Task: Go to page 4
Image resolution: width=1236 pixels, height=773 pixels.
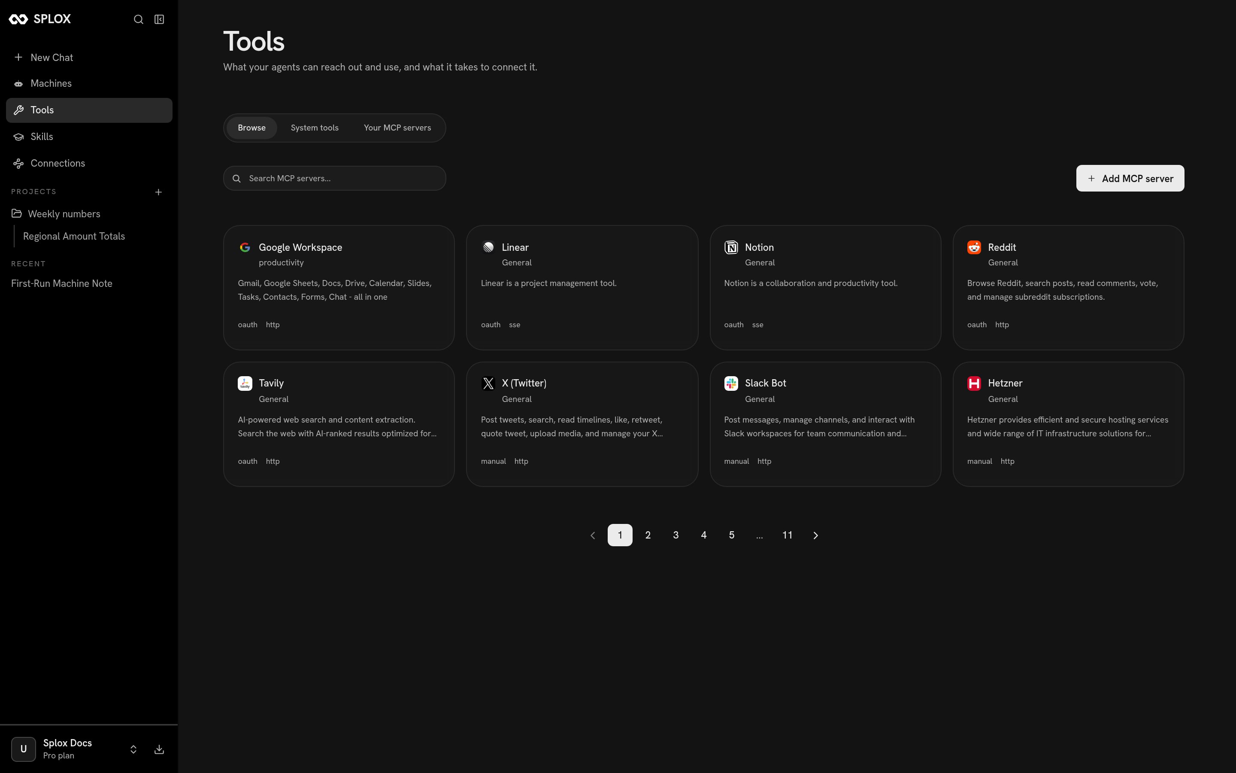Action: (x=704, y=535)
